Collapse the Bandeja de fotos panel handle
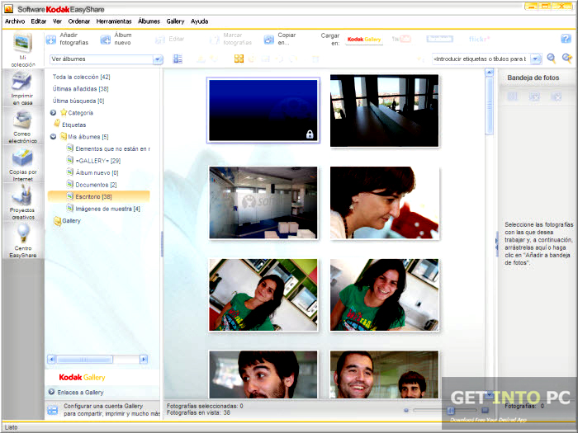The image size is (578, 433). point(496,244)
